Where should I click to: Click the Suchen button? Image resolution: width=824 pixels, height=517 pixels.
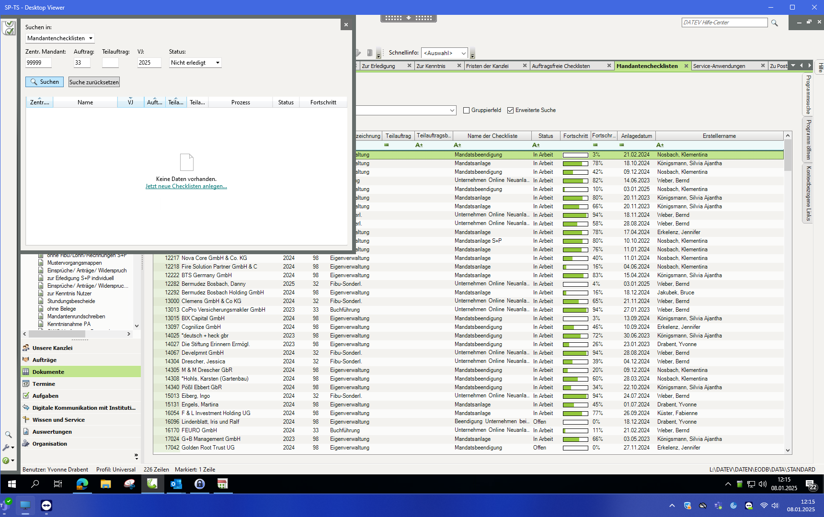45,82
